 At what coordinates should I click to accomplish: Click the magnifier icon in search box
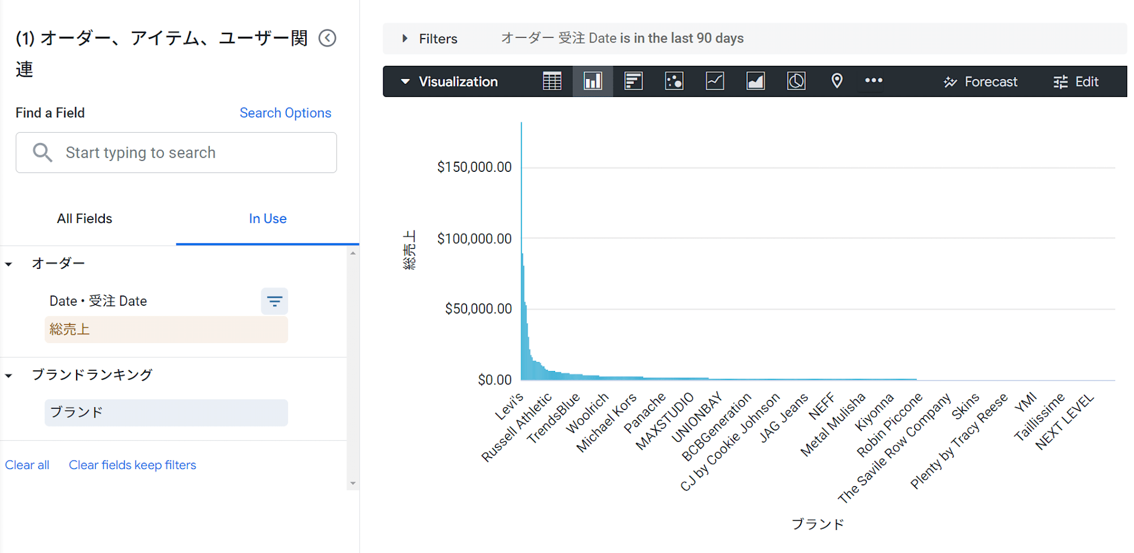click(x=43, y=153)
